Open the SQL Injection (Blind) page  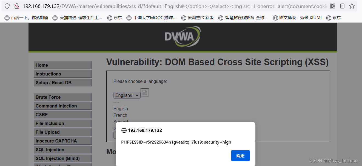click(62, 158)
